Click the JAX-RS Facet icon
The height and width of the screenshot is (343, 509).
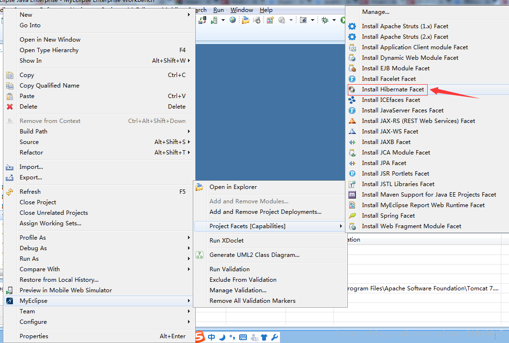(x=352, y=121)
